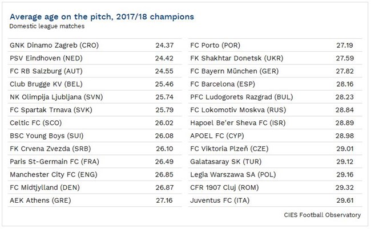Select the FC Porto (POR) row
The height and width of the screenshot is (229, 371).
pos(216,44)
